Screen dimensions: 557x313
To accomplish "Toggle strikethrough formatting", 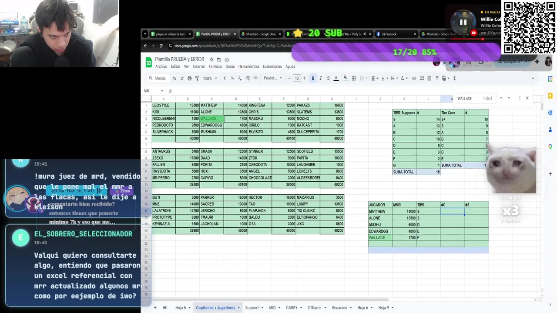I will (x=328, y=78).
